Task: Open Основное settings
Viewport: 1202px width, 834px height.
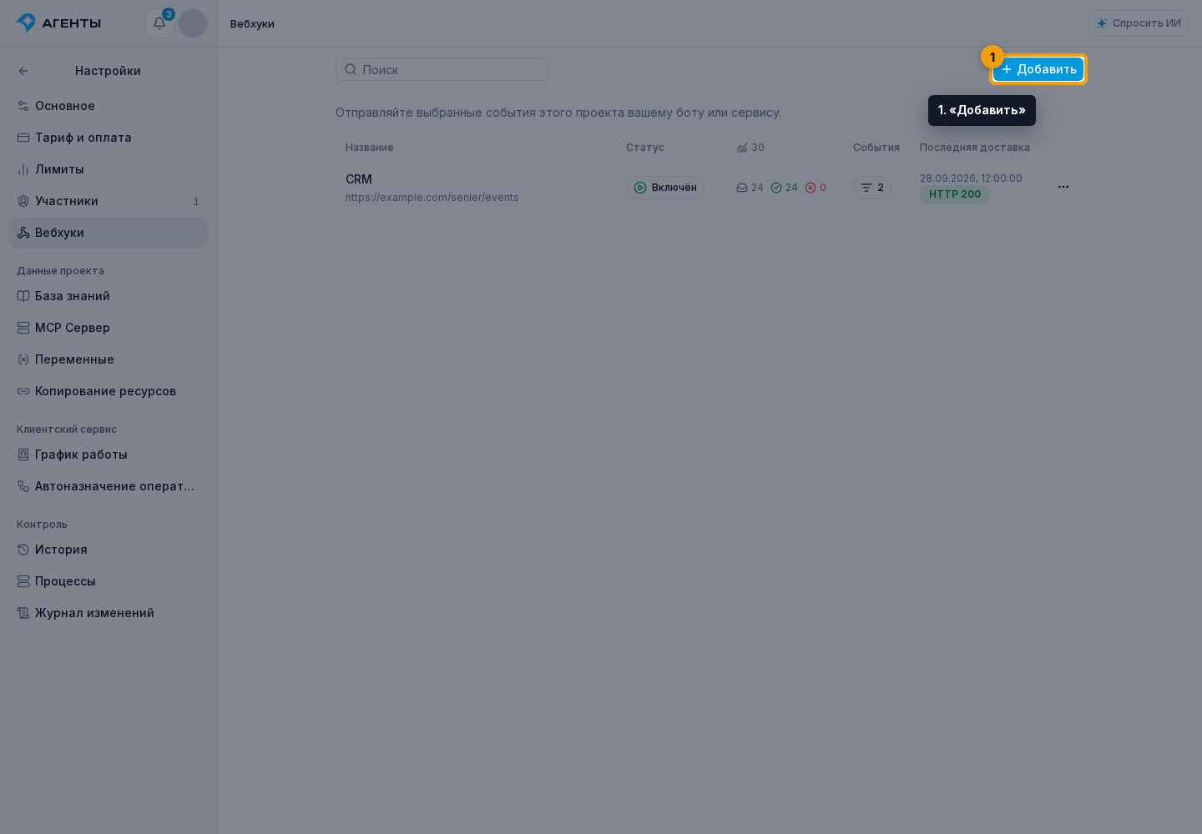Action: [x=108, y=106]
